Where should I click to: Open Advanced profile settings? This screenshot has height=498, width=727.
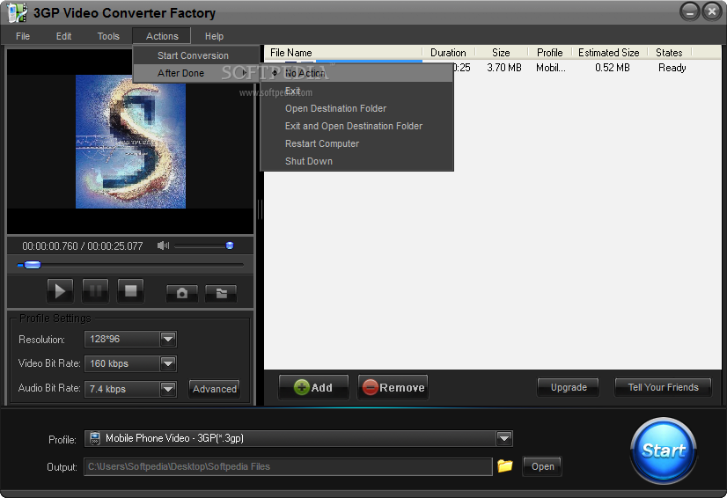[215, 389]
